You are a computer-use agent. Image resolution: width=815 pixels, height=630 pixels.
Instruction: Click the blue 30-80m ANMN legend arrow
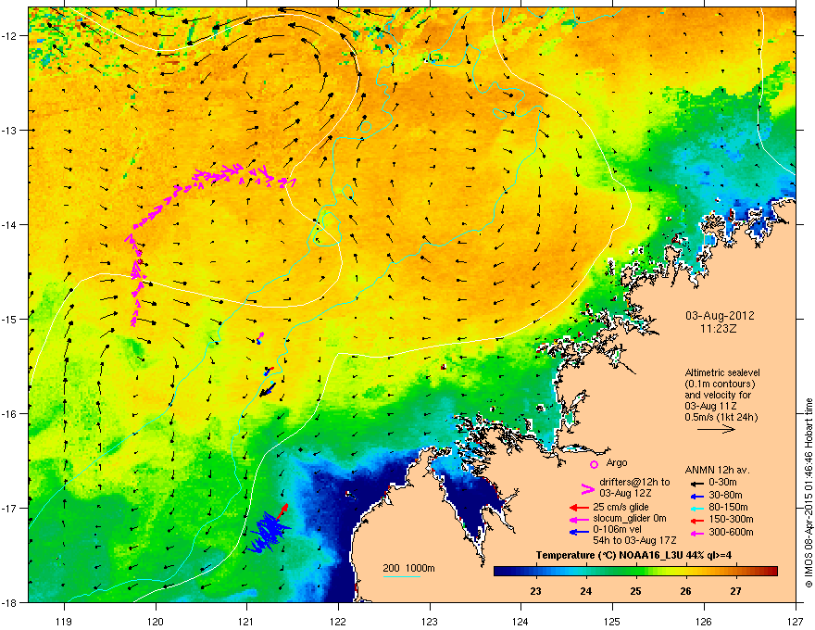696,496
